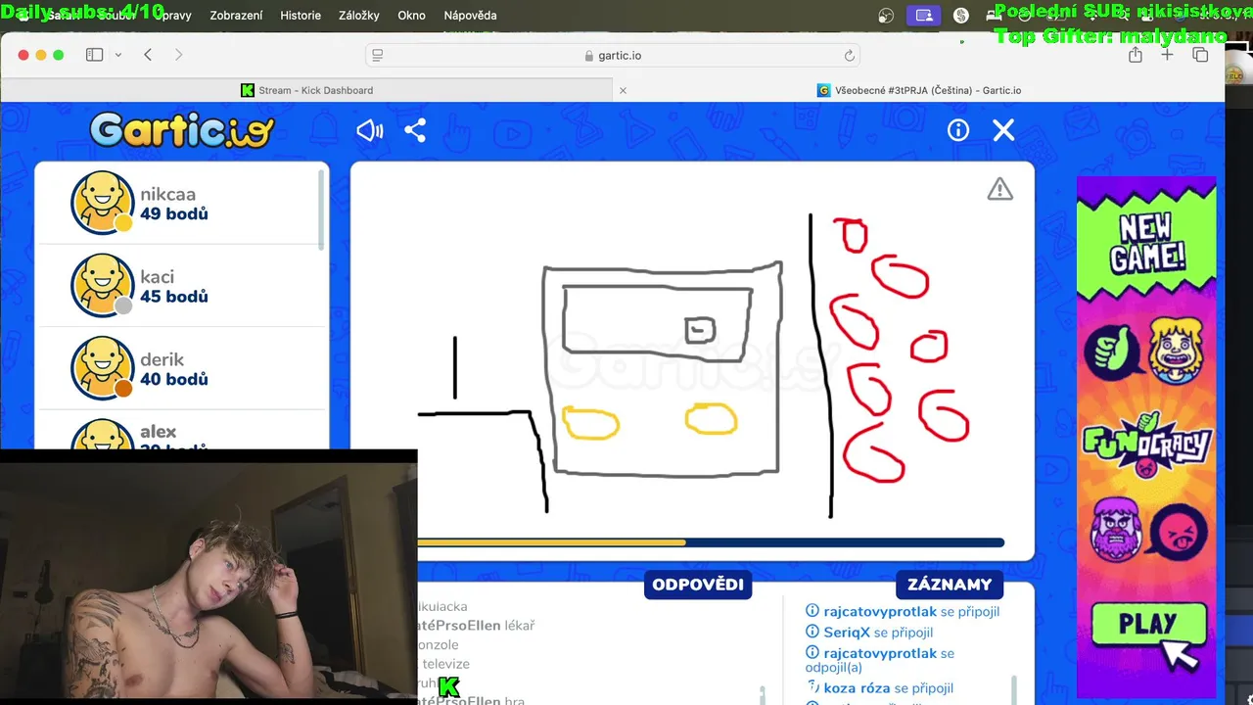The width and height of the screenshot is (1253, 705).
Task: Click the player list scrollbar
Action: point(320,210)
